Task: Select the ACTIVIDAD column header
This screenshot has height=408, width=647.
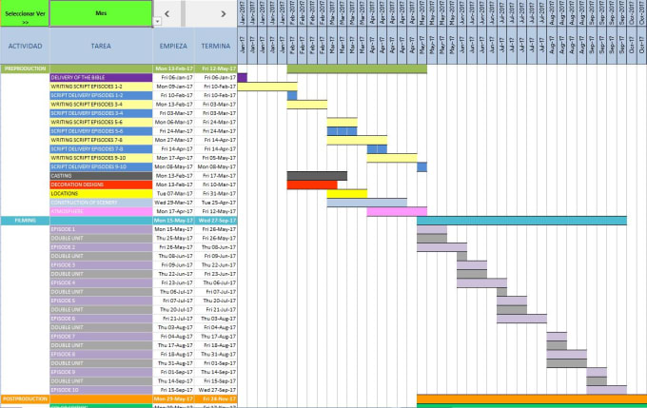Action: tap(25, 46)
